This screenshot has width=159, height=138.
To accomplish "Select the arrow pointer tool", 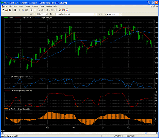I will pyautogui.click(x=32, y=10).
